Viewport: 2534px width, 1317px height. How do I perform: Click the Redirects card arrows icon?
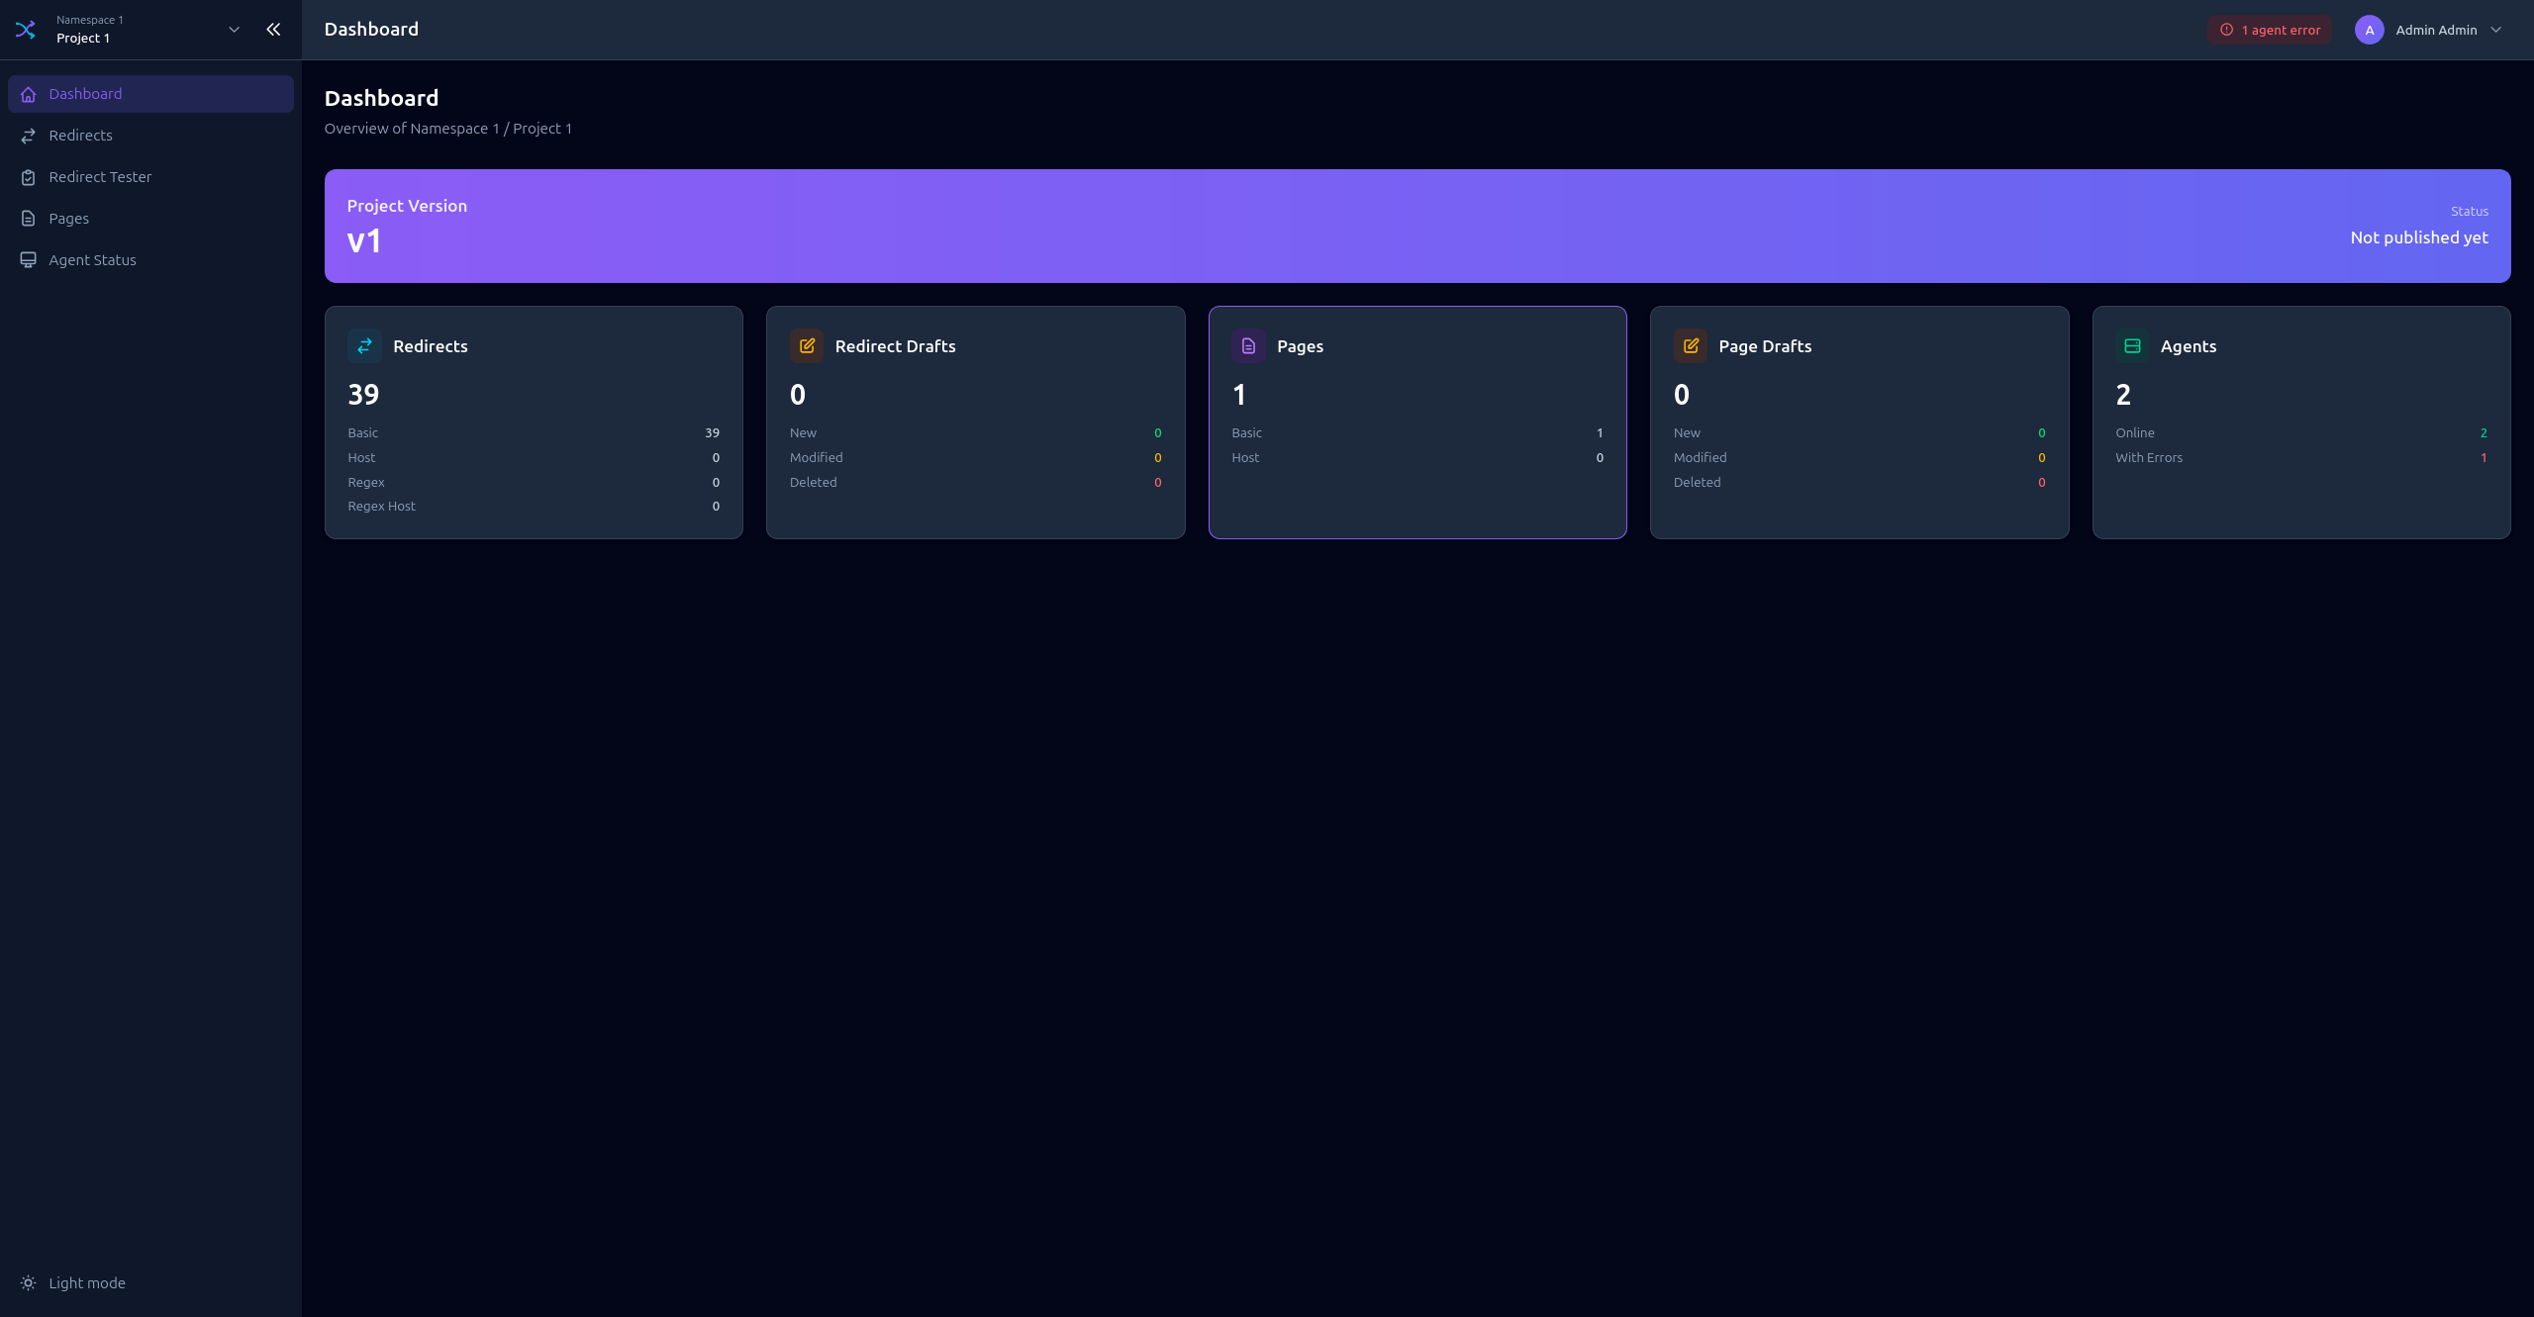click(364, 345)
